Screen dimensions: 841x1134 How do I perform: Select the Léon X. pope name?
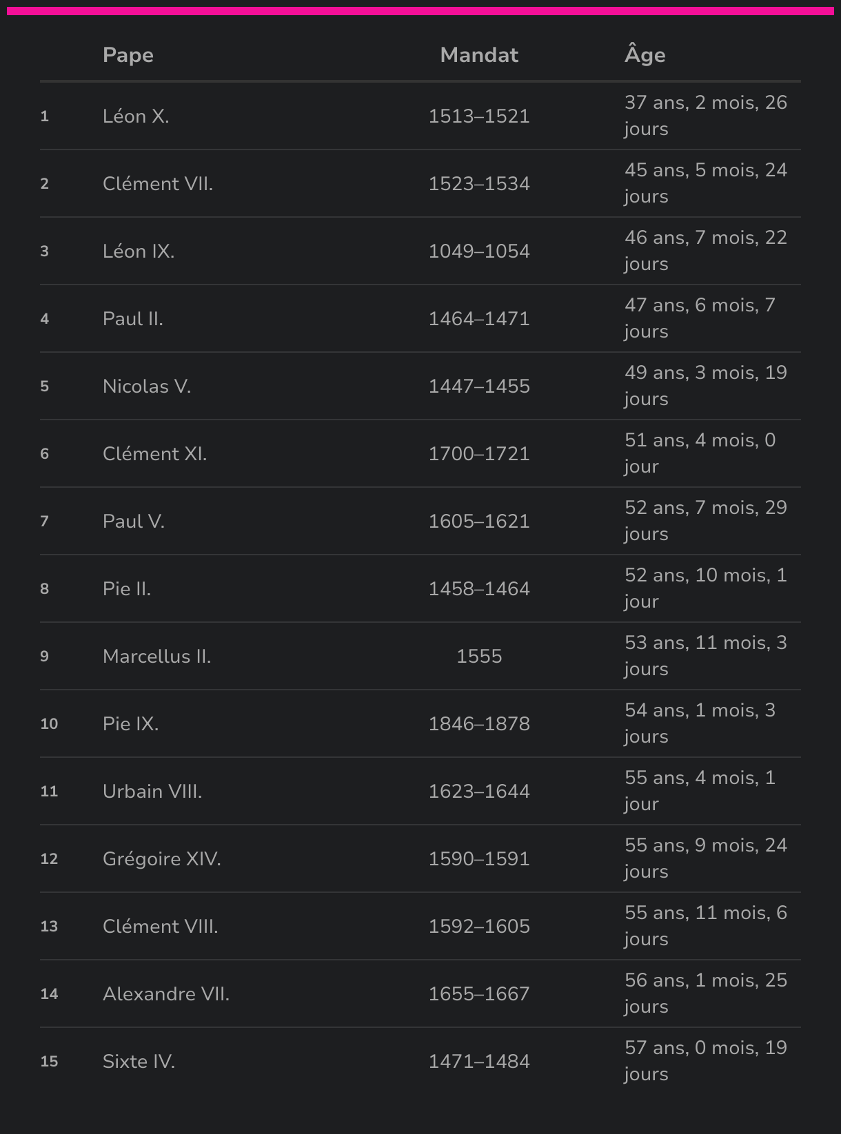click(x=136, y=116)
